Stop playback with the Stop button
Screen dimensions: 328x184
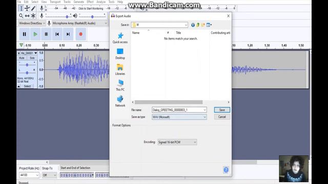click(46, 34)
